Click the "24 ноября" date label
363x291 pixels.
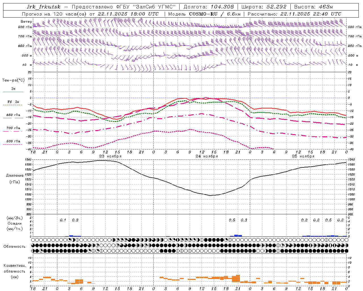(x=207, y=156)
